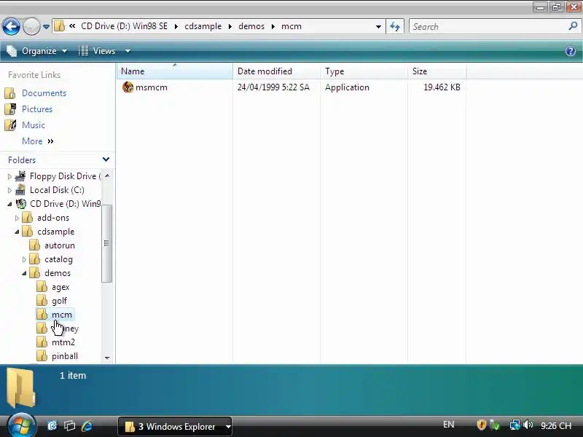Open Help via question mark icon
The height and width of the screenshot is (437, 583).
[x=571, y=51]
